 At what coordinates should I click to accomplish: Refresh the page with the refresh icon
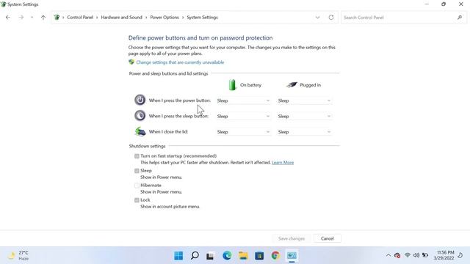tap(331, 18)
